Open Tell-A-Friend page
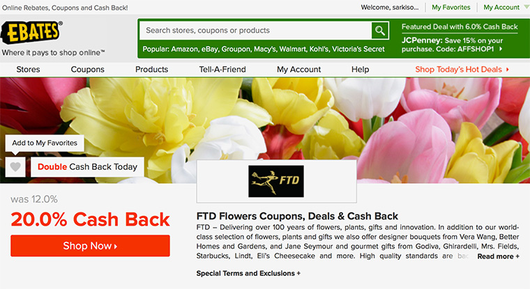530x289 pixels. click(x=222, y=69)
